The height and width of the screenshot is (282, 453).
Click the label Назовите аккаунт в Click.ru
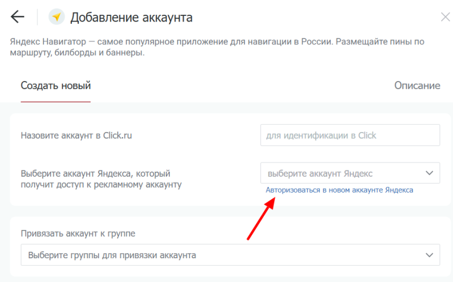coord(76,135)
